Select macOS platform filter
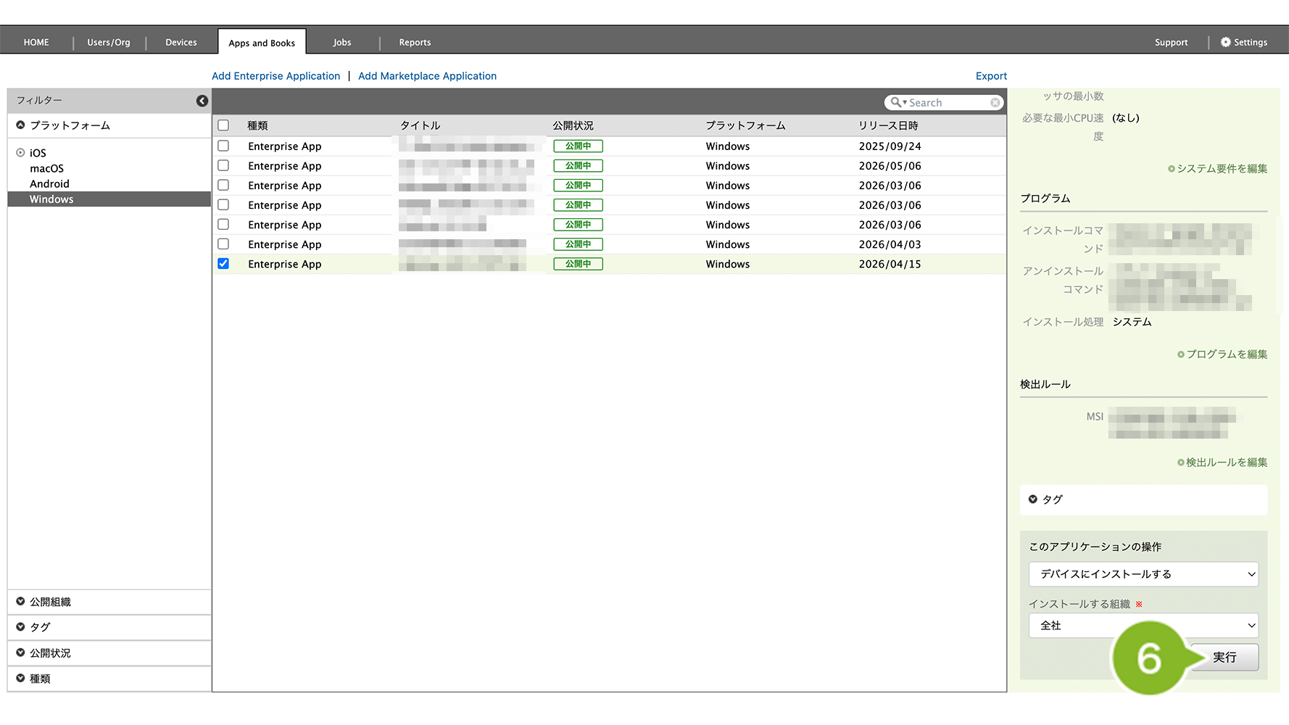 [x=46, y=168]
